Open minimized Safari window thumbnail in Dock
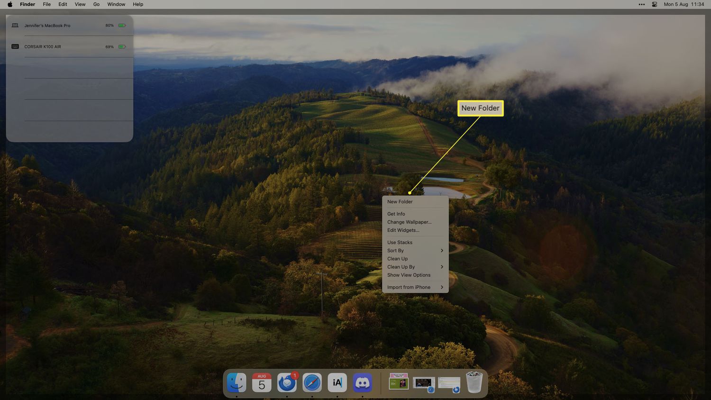 click(424, 382)
